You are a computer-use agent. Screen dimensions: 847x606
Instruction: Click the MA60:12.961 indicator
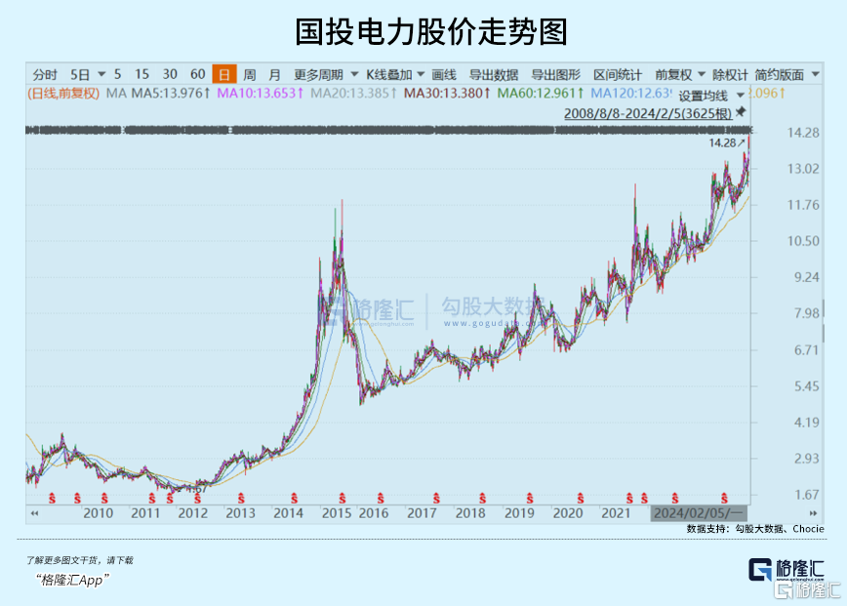(541, 94)
